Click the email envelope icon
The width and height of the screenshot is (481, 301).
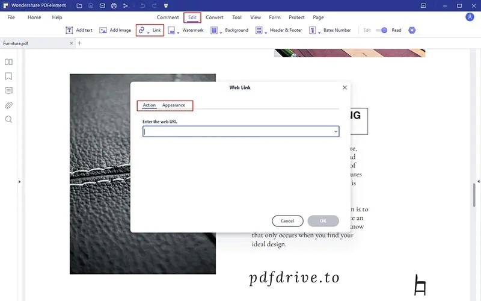(102, 5)
